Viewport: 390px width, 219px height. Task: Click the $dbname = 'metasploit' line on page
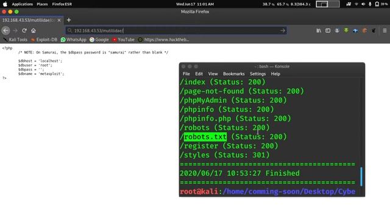pyautogui.click(x=41, y=74)
